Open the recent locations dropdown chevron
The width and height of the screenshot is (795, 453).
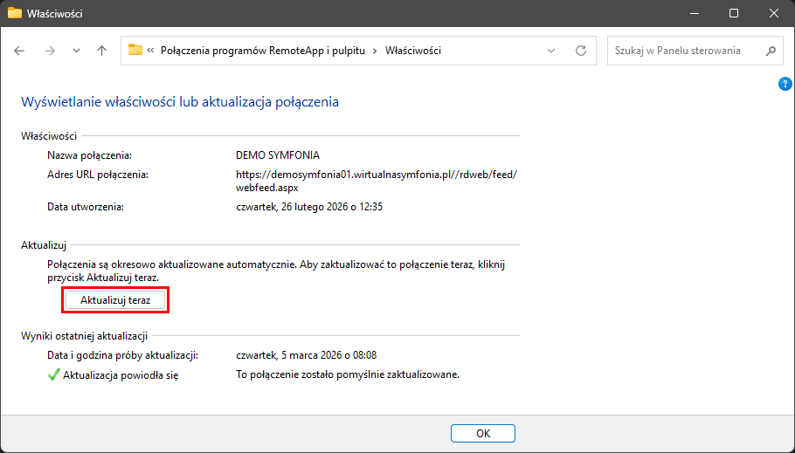(x=76, y=51)
